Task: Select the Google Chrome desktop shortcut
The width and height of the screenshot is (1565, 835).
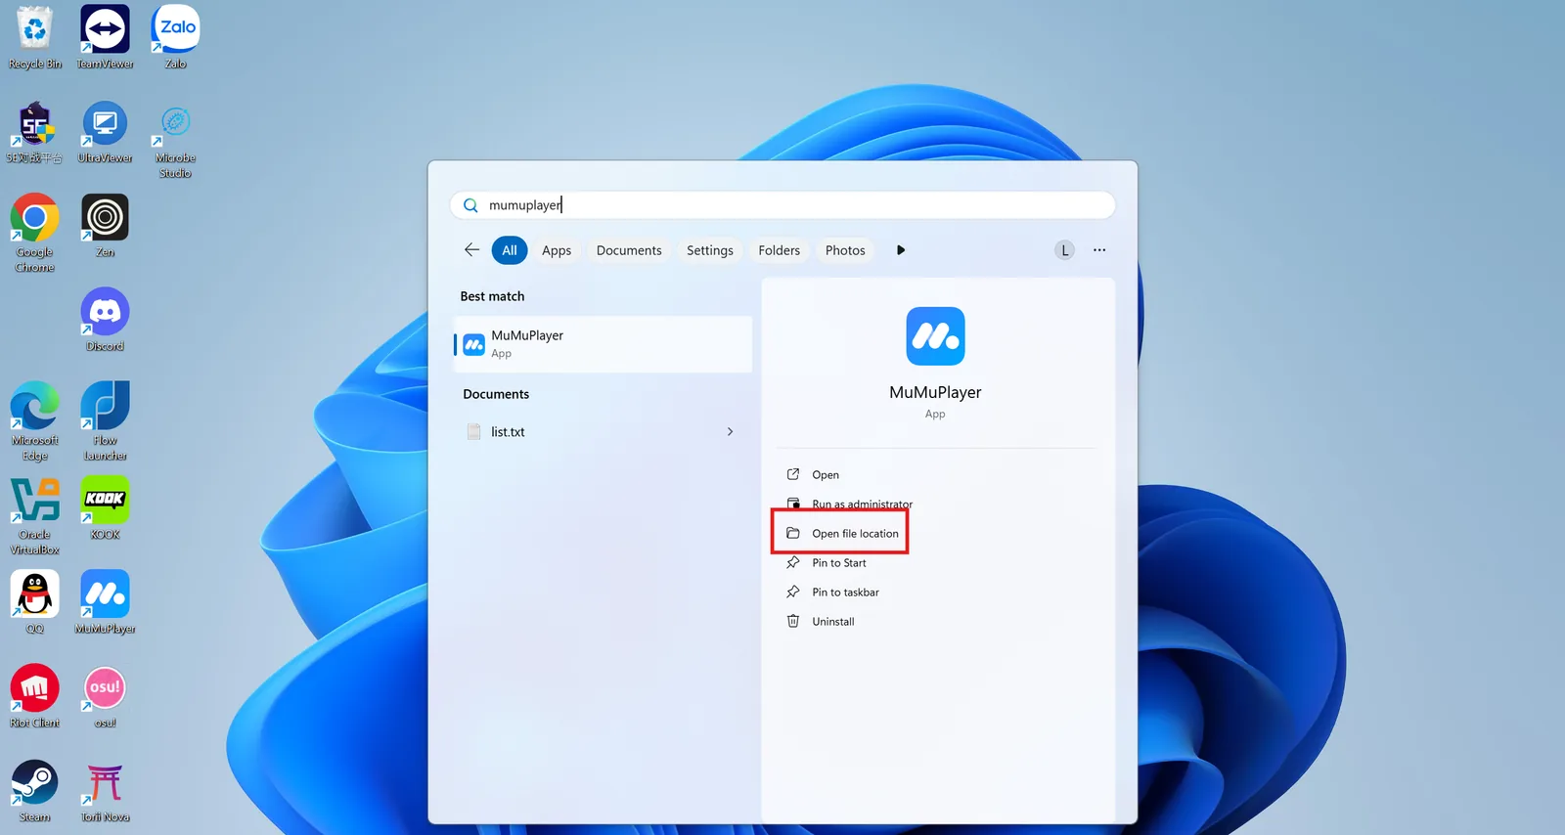Action: pos(35,234)
